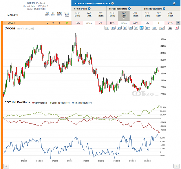
Task: Toggle Commercials series in COT legend
Action: tap(40, 103)
